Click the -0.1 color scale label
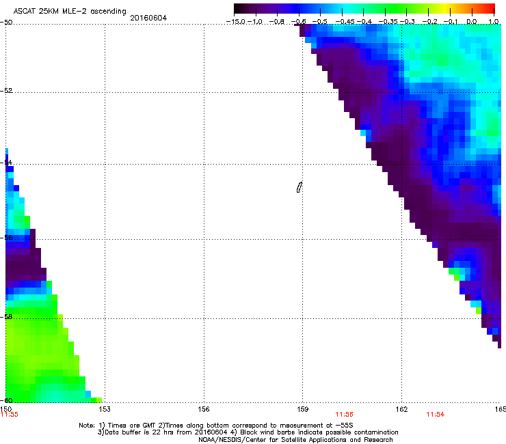The image size is (506, 444). [x=451, y=22]
